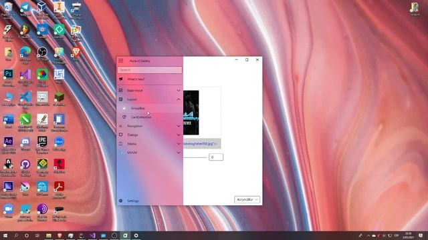428x240 pixels.
Task: Expand the Navigation section chevron
Action: [179, 126]
